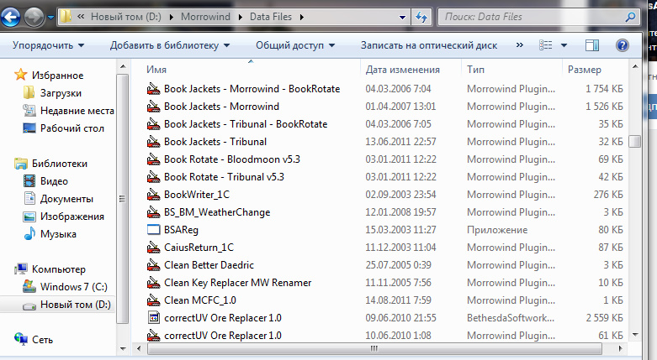Select 'Morrowind' in address breadcrumb

click(x=205, y=17)
